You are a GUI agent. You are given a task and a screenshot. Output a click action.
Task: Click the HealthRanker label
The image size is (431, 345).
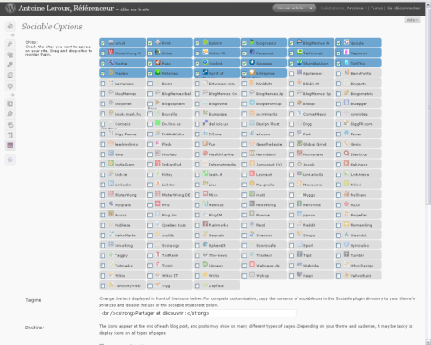click(x=222, y=154)
